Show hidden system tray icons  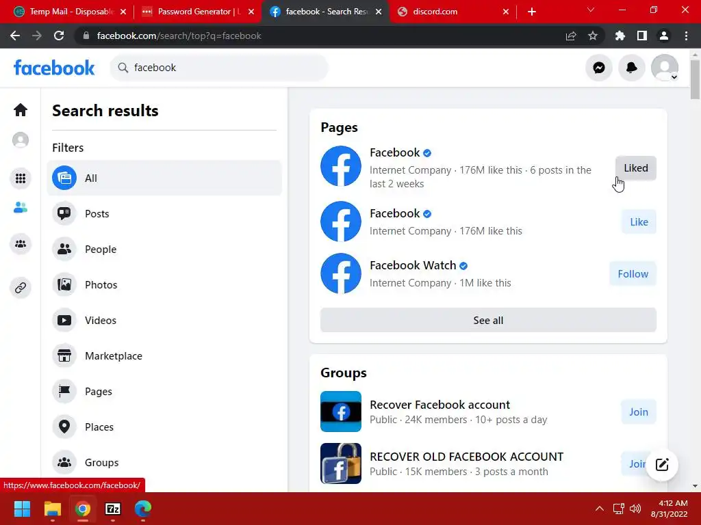coord(600,509)
